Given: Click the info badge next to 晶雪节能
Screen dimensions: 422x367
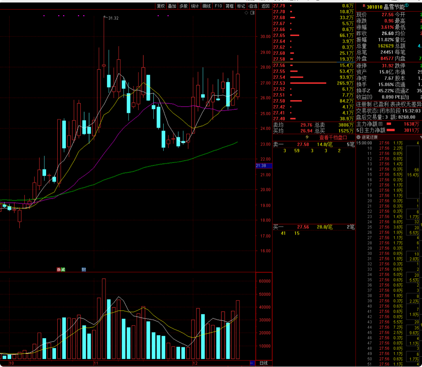Looking at the screenshot, I should click(x=407, y=5).
